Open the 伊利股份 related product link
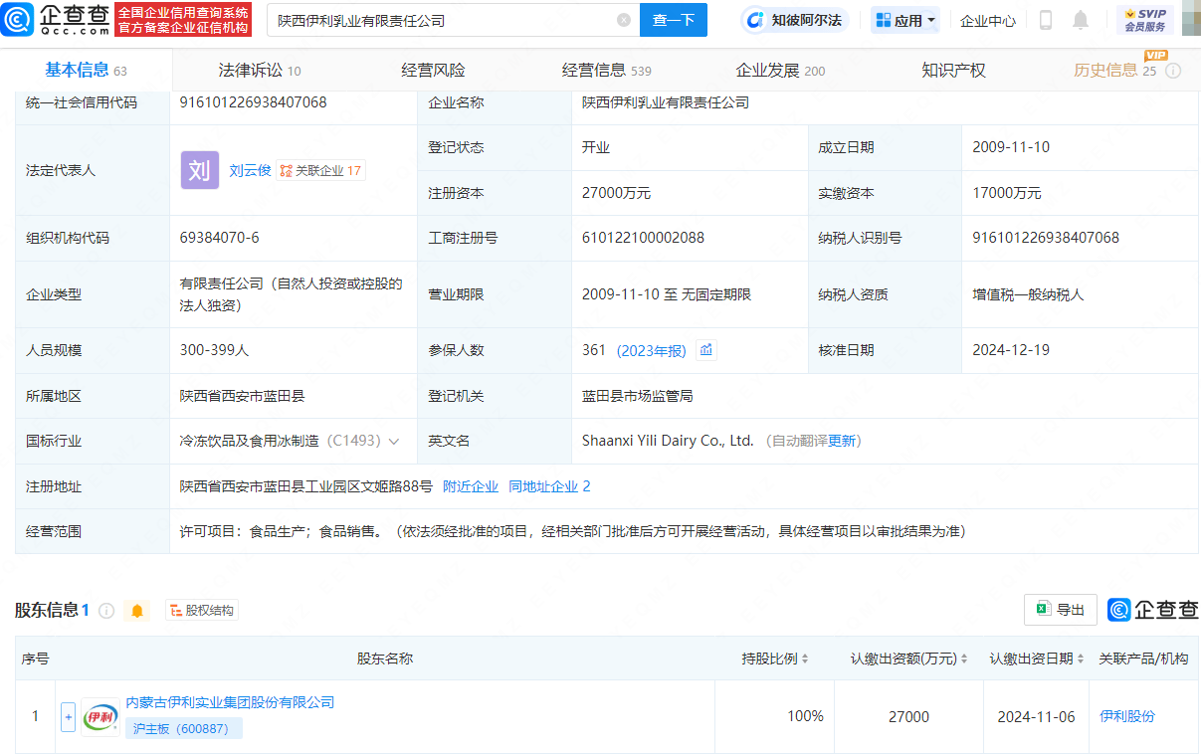 [1127, 716]
